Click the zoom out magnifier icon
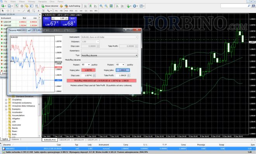Image resolution: width=256 pixels, height=154 pixels. [x=106, y=6]
